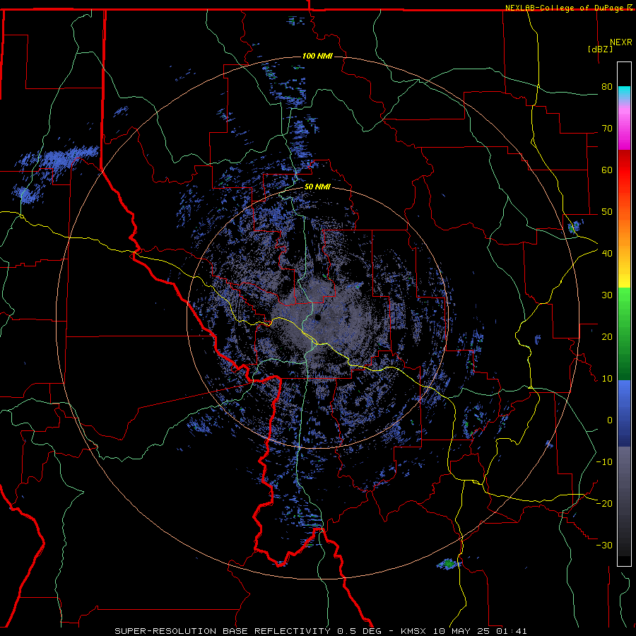
Task: Click the 100 NMI range ring label
Action: [317, 56]
